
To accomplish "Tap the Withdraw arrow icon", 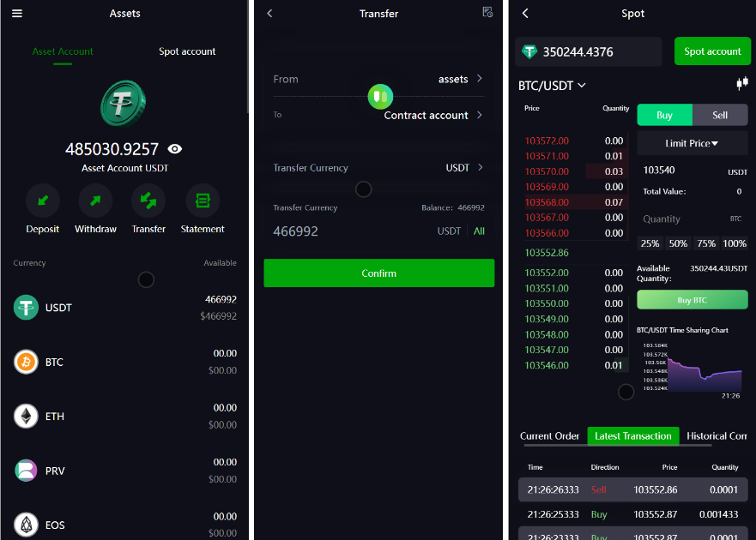I will (95, 201).
